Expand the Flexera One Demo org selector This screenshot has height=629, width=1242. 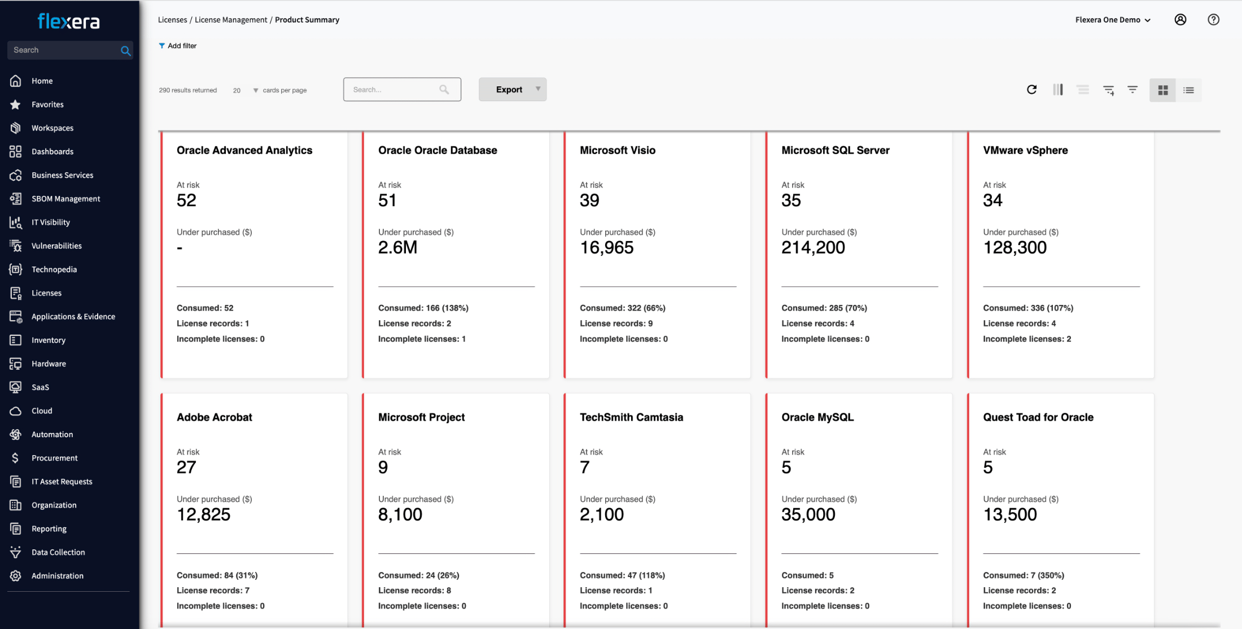pos(1113,20)
